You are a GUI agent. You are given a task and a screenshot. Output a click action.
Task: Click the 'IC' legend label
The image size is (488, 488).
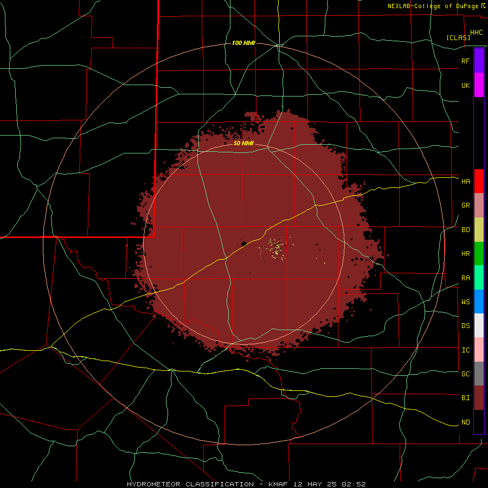point(465,350)
